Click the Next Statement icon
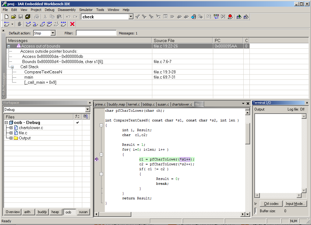Image resolution: width=311 pixels, height=225 pixels. pos(49,24)
